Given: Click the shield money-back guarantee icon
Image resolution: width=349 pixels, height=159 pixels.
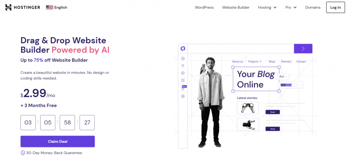Looking at the screenshot, I should [x=23, y=153].
